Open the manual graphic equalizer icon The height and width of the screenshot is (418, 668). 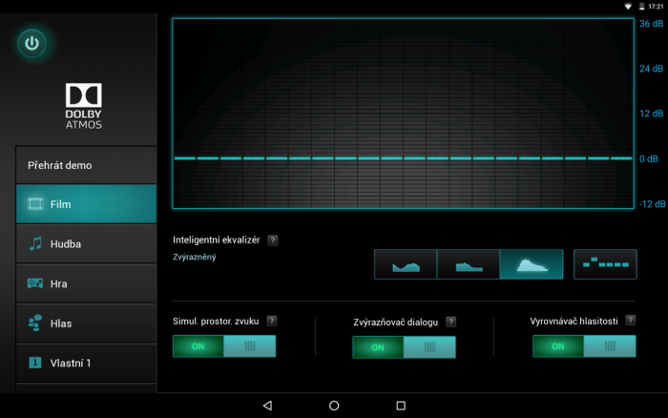click(x=605, y=264)
